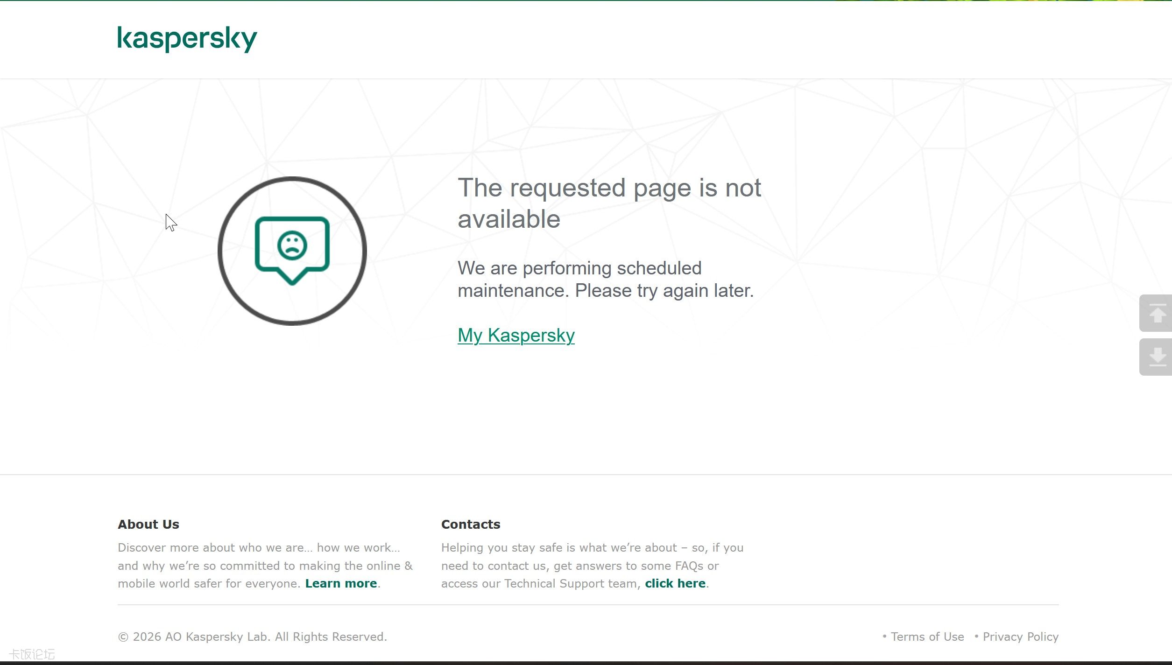Click the watermark text at bottom-left corner
This screenshot has height=665, width=1172.
coord(32,654)
